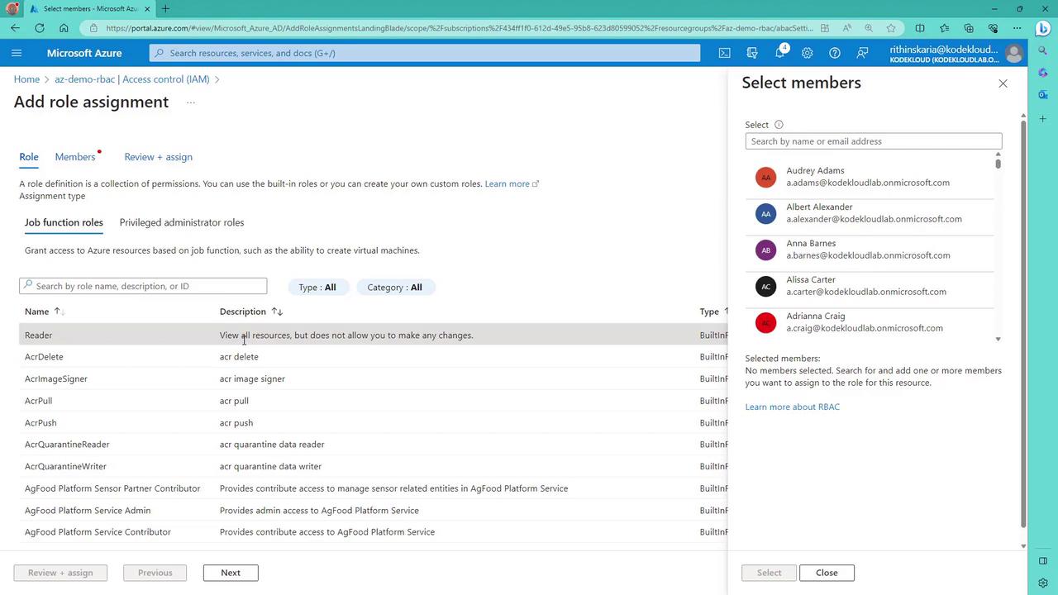Open the Azure portal hamburger menu
This screenshot has width=1058, height=595.
point(17,53)
